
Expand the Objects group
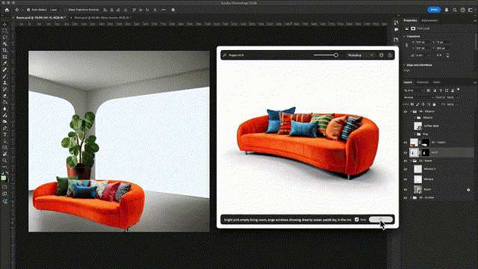pos(415,117)
